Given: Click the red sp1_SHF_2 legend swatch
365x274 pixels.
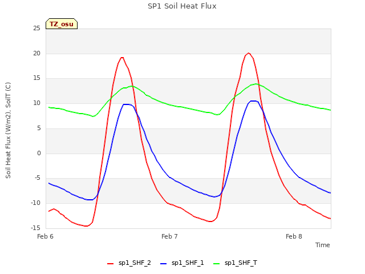Looking at the screenshot, I should [x=110, y=264].
